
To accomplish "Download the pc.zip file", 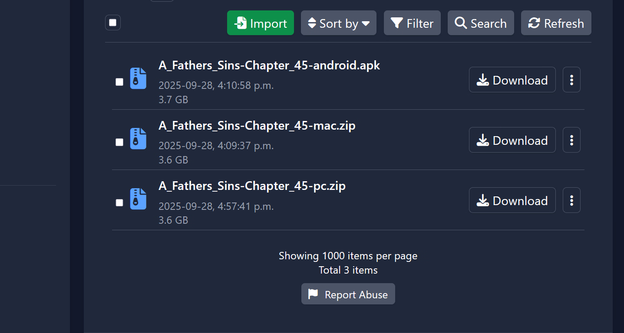I will coord(512,200).
